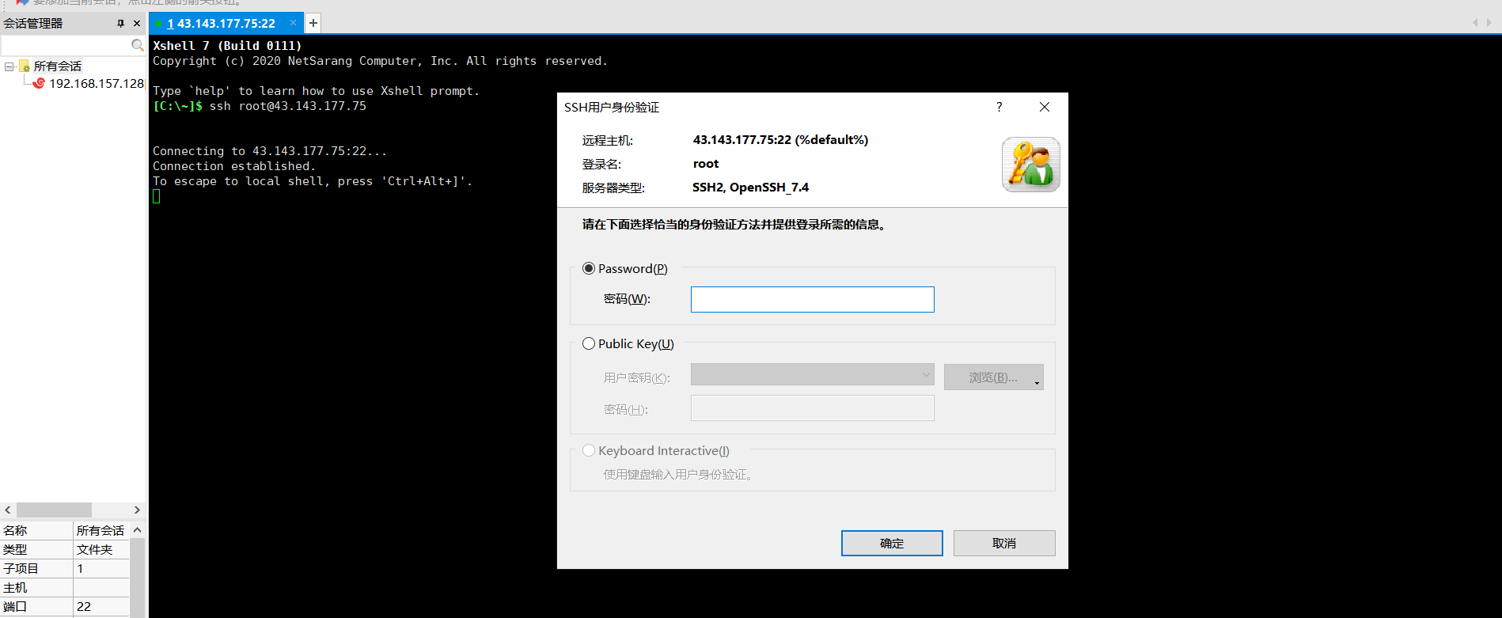This screenshot has width=1502, height=618.
Task: Select the 所有会话 folder
Action: tap(57, 66)
